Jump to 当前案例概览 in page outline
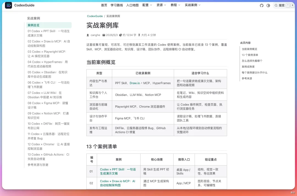The height and width of the screenshot is (196, 297). pyautogui.click(x=249, y=49)
